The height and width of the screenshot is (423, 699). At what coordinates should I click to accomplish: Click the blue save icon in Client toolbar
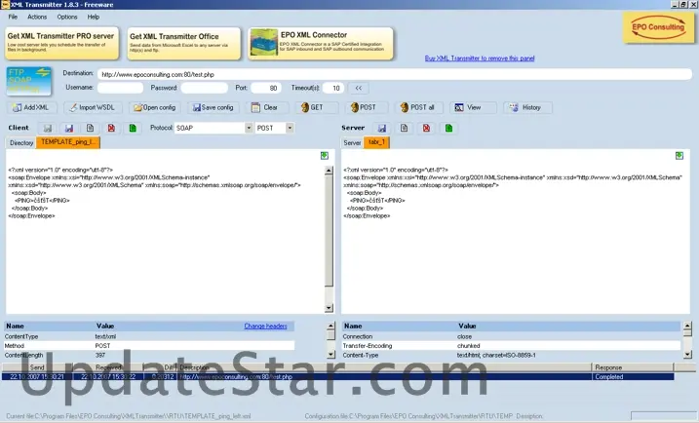point(69,129)
